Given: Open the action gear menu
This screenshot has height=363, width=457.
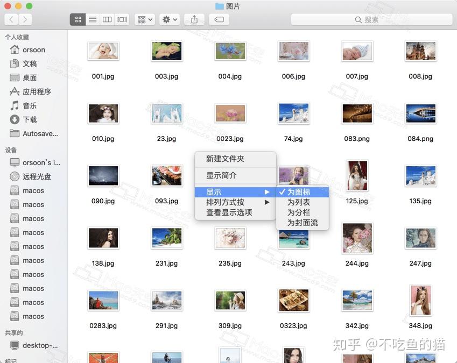Looking at the screenshot, I should click(x=168, y=19).
